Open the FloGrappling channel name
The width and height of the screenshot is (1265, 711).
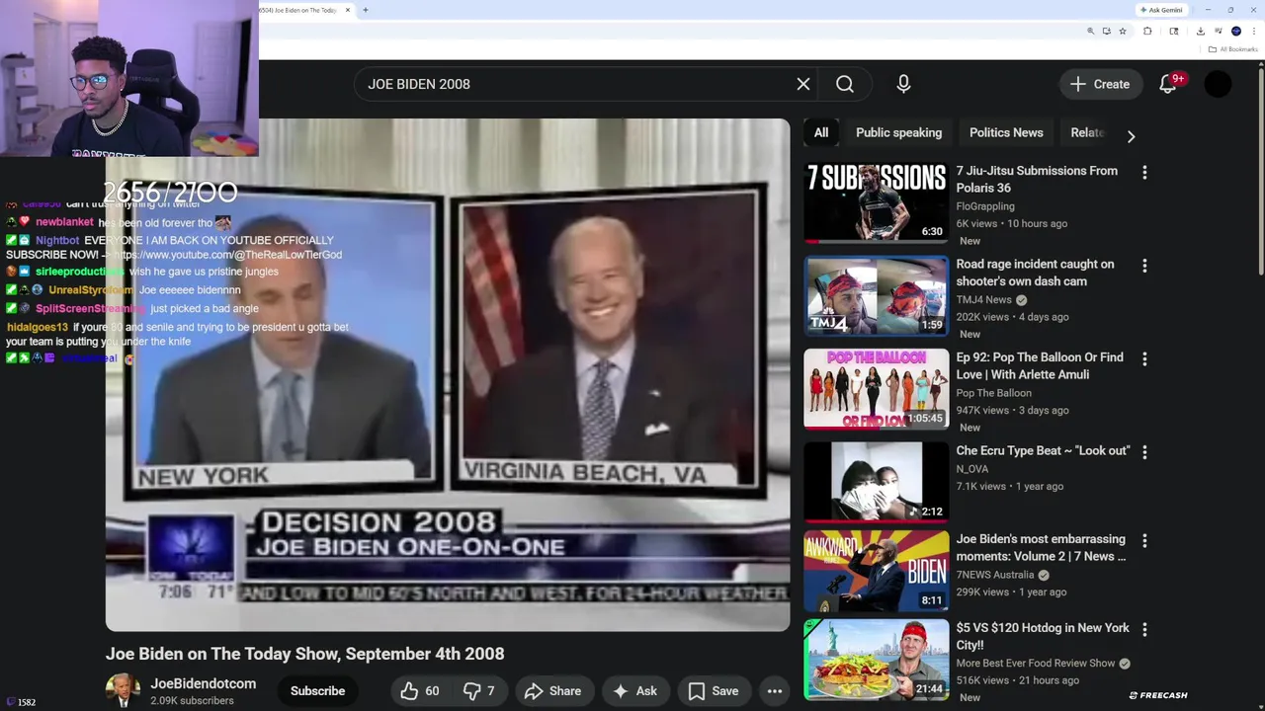985,206
